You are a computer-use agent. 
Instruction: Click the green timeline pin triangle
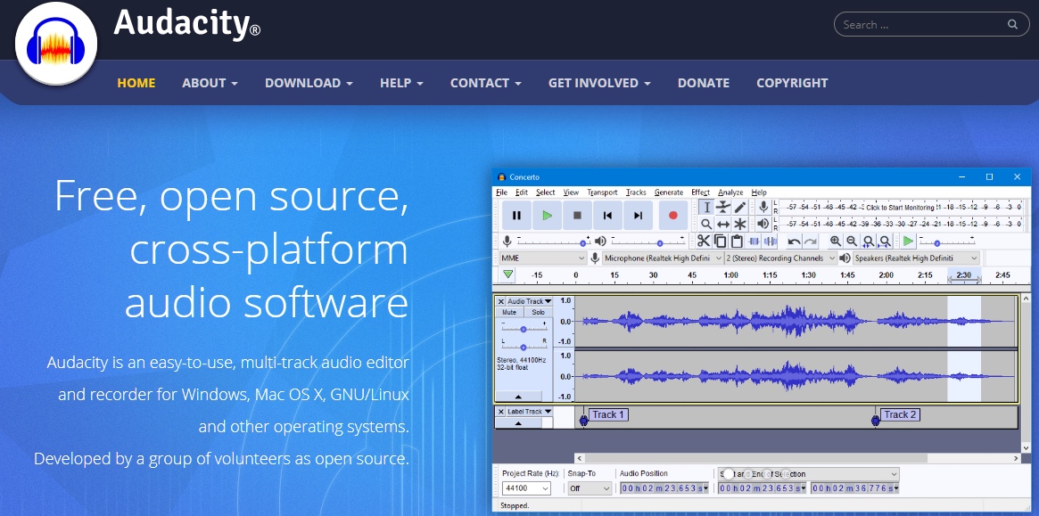[507, 274]
